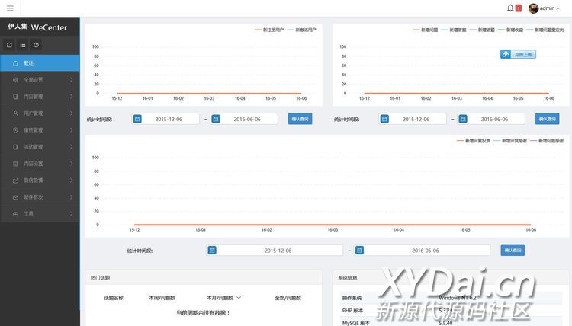Click the 全部/问题数 column header

(x=288, y=298)
